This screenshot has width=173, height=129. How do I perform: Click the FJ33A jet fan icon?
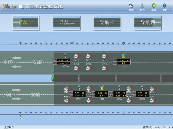pos(76,56)
